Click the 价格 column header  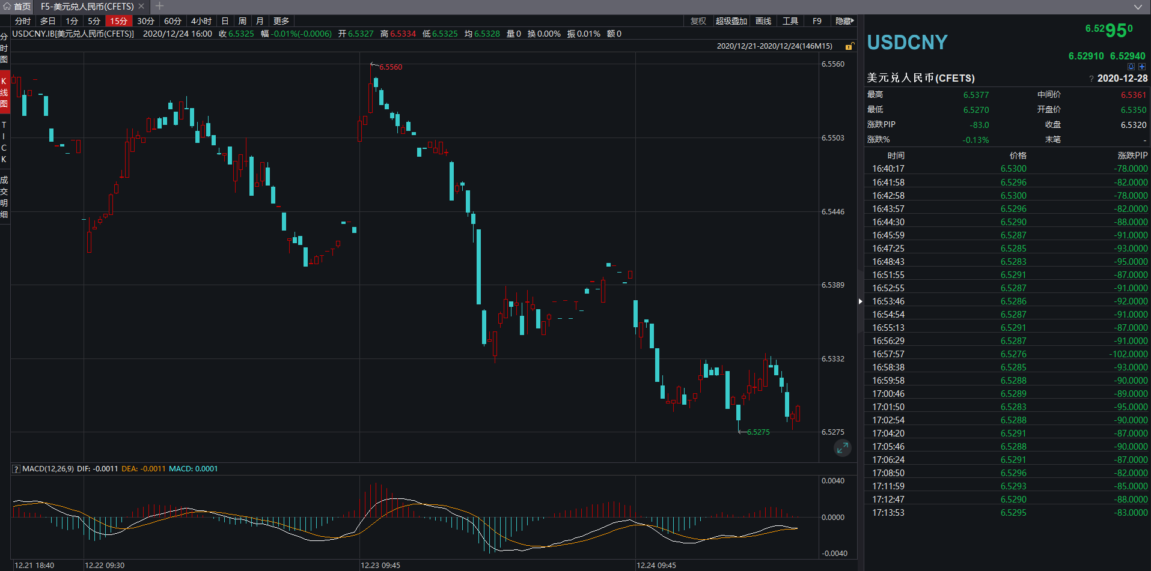[1018, 156]
